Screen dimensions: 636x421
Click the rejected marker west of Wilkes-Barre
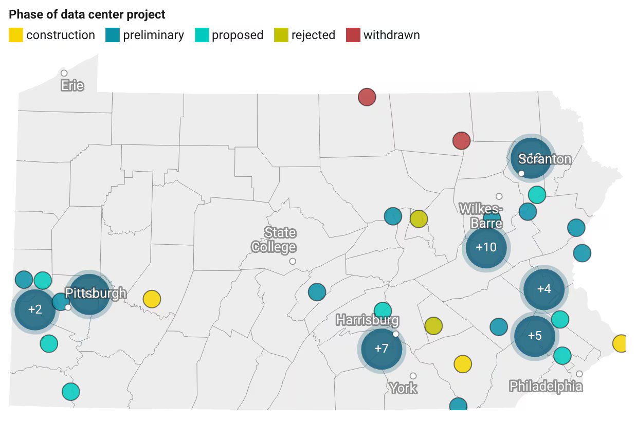pyautogui.click(x=419, y=218)
